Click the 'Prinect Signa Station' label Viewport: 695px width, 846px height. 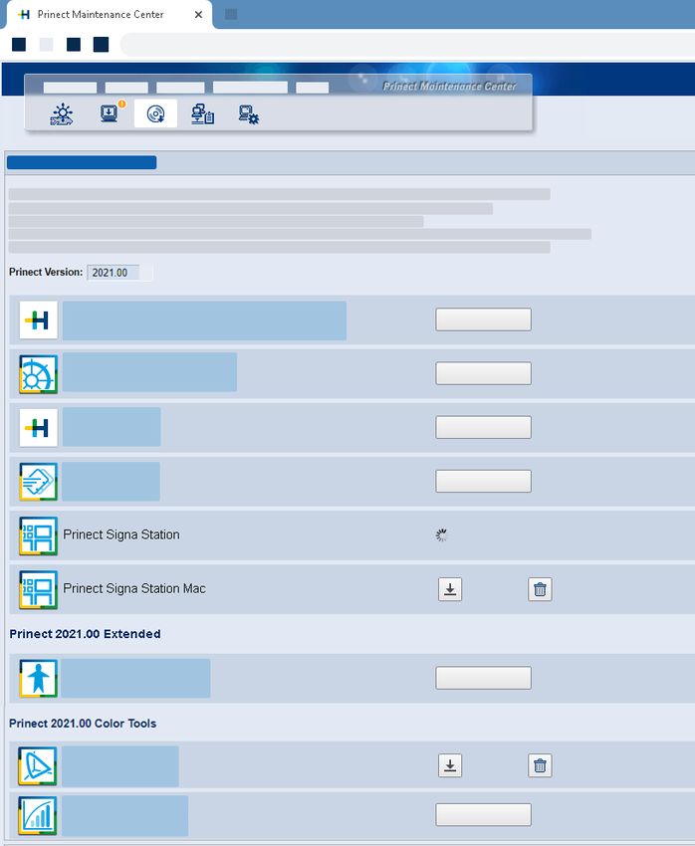point(121,534)
